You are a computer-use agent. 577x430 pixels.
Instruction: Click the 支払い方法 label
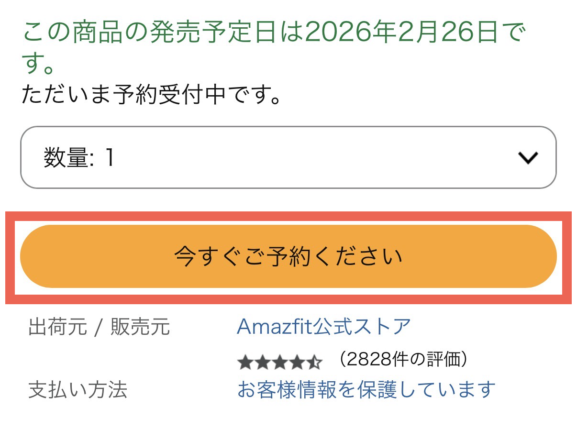click(78, 390)
